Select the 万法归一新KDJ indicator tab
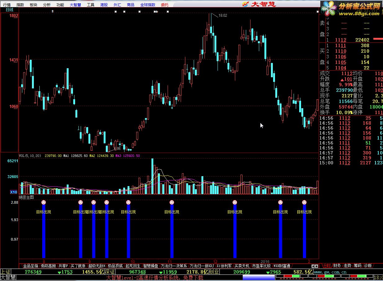 202,266
